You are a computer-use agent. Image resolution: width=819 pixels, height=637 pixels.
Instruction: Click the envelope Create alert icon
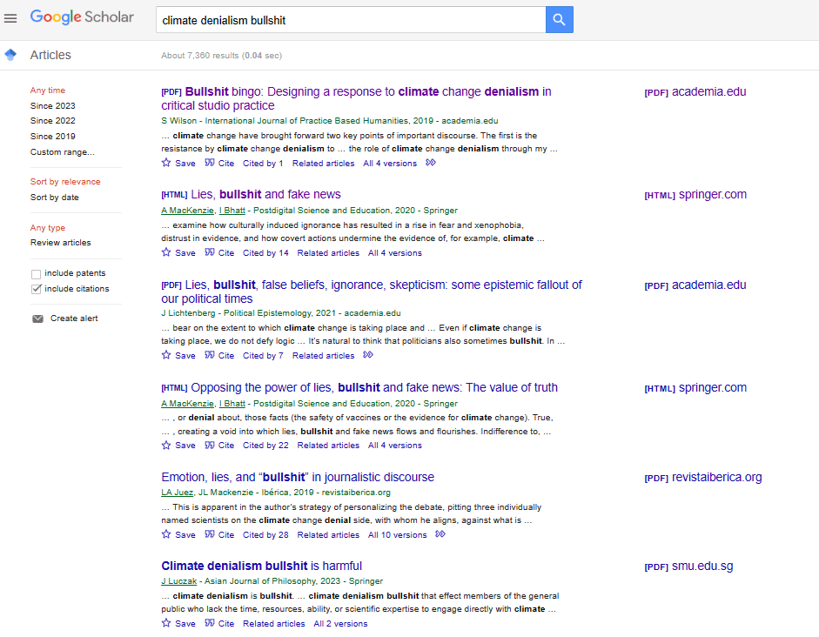pos(37,318)
